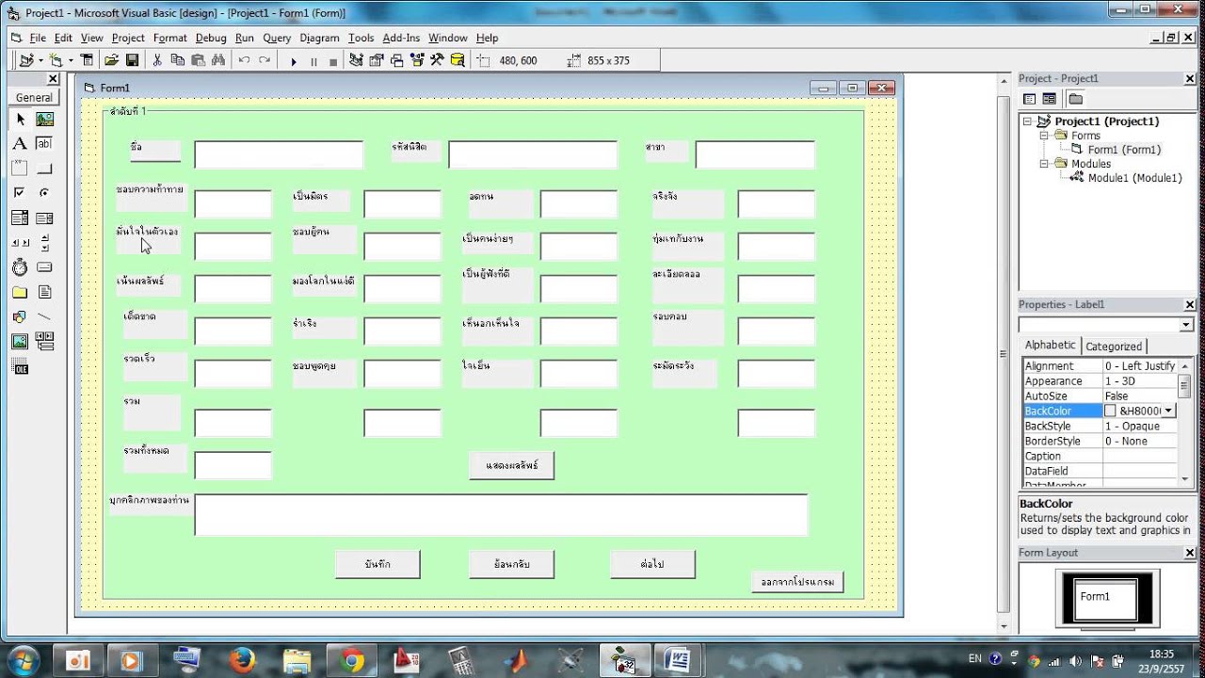Open the Format menu
Image resolution: width=1205 pixels, height=678 pixels.
170,38
